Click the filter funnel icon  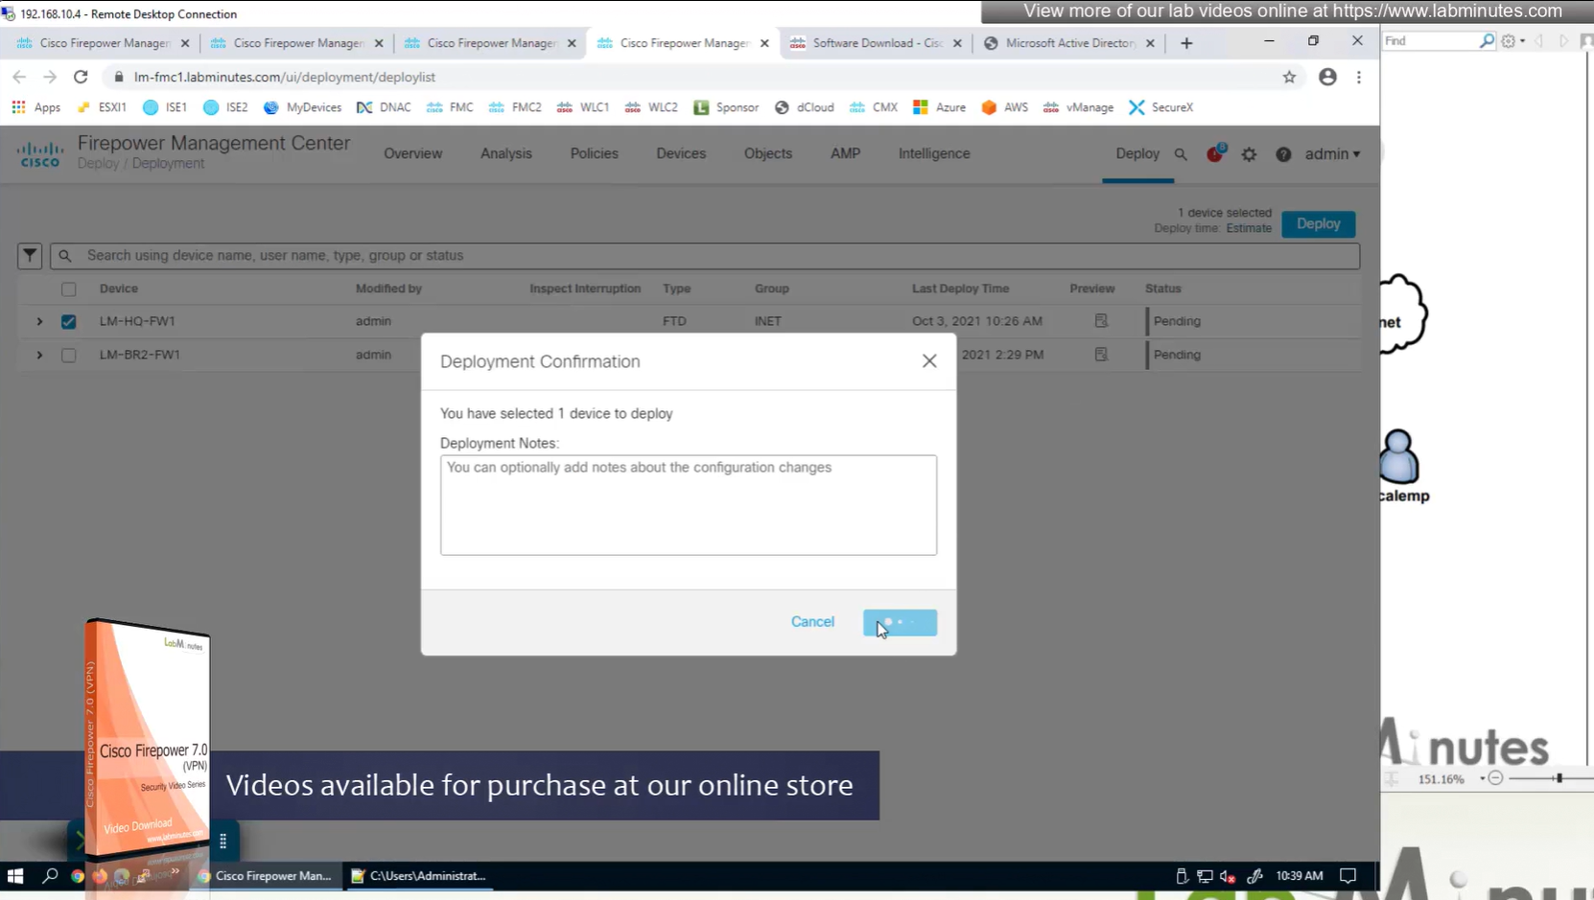click(x=30, y=256)
